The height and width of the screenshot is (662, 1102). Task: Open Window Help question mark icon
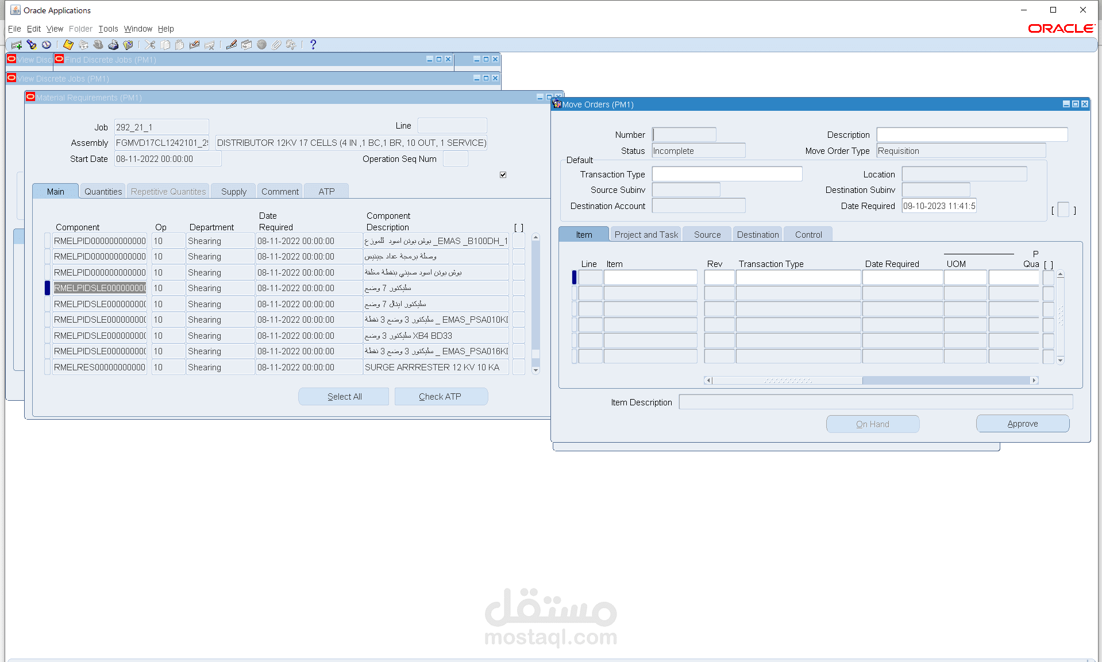(x=313, y=45)
